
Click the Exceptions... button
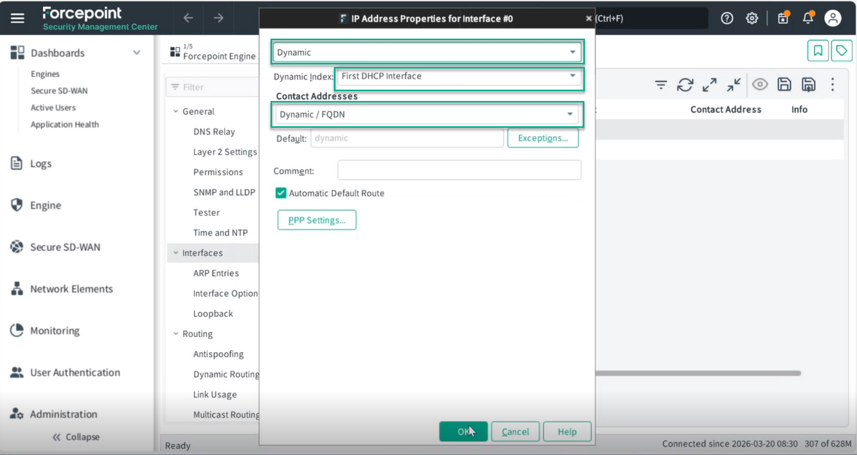point(543,138)
